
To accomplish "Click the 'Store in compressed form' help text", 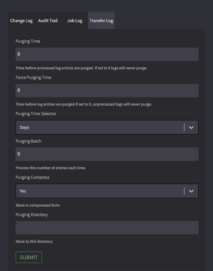I will pyautogui.click(x=37, y=205).
